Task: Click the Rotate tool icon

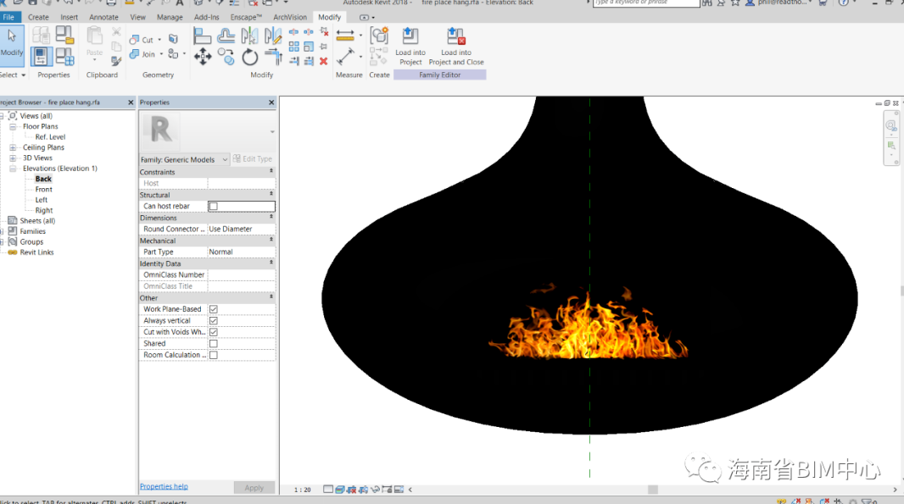Action: click(249, 58)
